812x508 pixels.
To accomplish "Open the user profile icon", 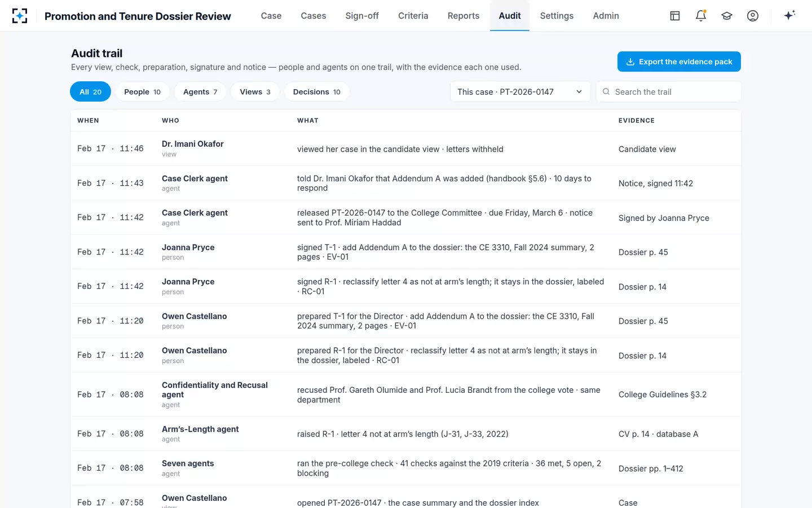I will [753, 16].
